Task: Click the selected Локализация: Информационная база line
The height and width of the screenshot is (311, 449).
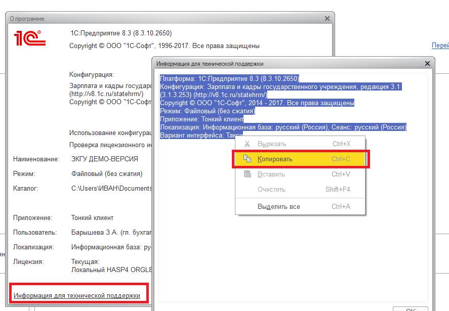Action: [283, 127]
